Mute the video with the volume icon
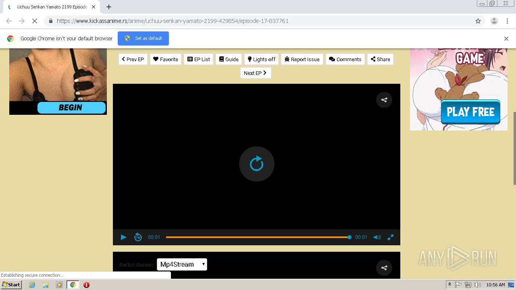516x290 pixels. click(x=377, y=237)
